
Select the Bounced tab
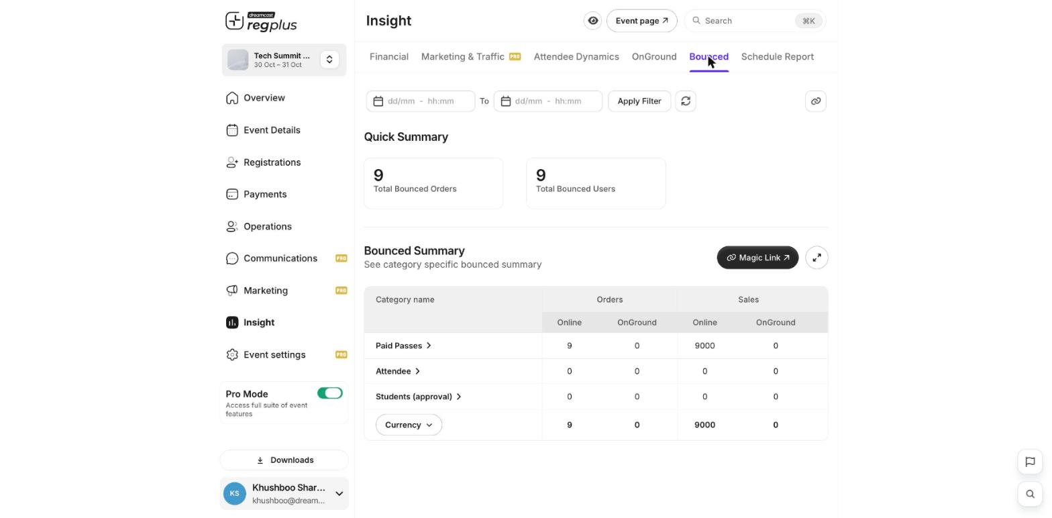point(709,57)
